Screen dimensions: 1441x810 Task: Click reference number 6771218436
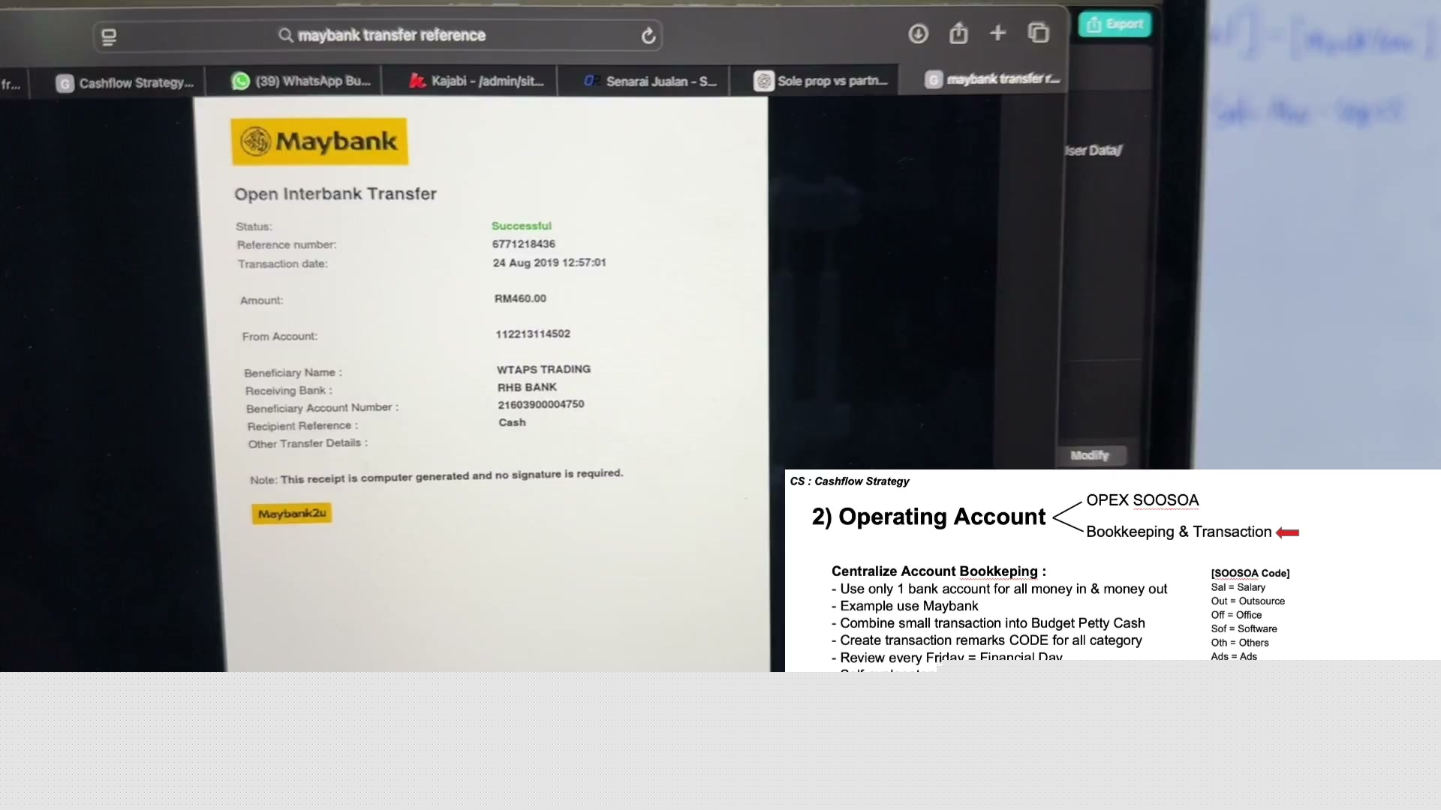coord(524,244)
